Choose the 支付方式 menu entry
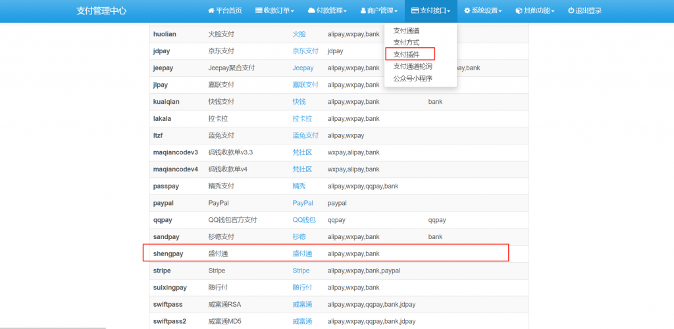 coord(406,42)
